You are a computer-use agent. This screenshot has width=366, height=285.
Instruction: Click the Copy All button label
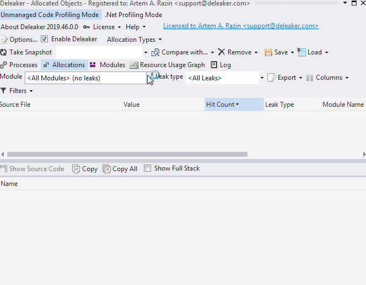click(125, 169)
